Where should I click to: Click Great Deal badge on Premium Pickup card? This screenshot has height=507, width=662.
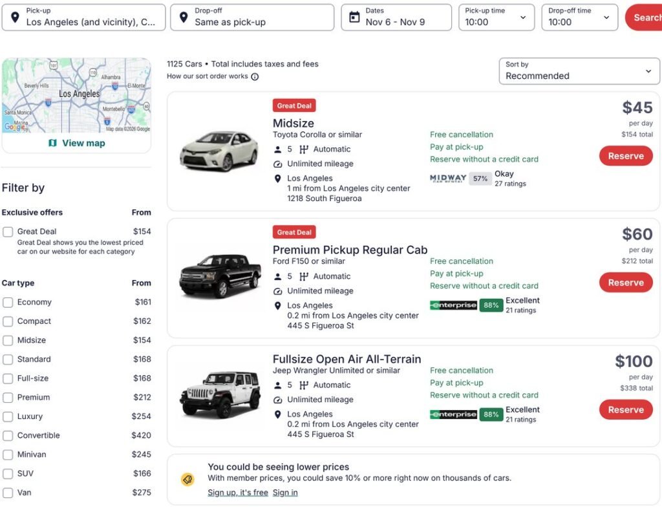click(294, 232)
